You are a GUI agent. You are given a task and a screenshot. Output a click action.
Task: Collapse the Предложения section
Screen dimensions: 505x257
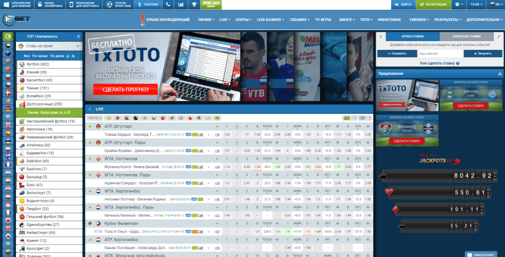(499, 74)
